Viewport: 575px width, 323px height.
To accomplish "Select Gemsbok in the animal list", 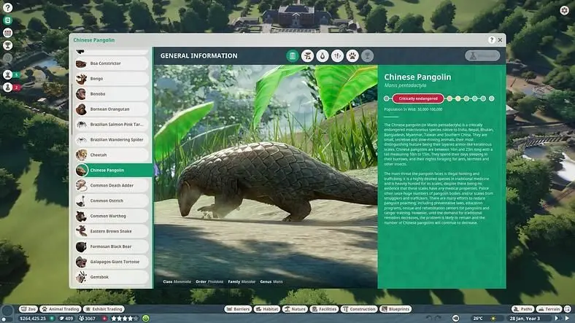I will pos(112,277).
